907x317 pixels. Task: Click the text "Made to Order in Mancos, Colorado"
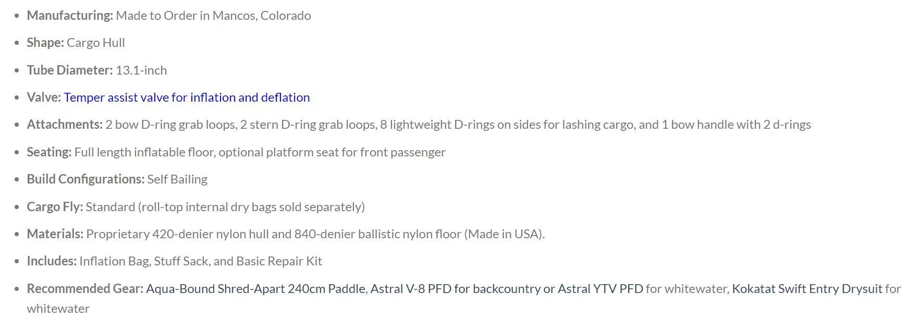tap(213, 16)
